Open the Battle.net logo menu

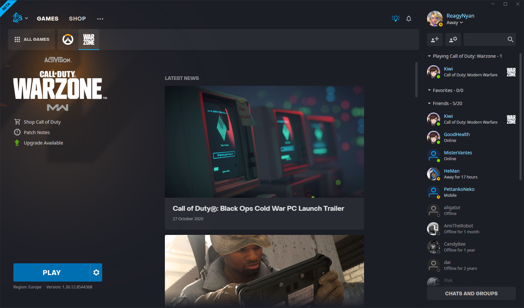pos(17,18)
